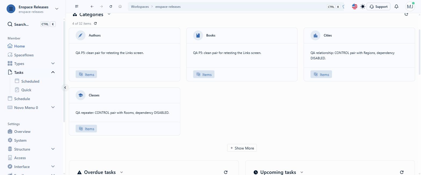
Task: Click the Classes graduation cap icon
Action: coord(81,95)
